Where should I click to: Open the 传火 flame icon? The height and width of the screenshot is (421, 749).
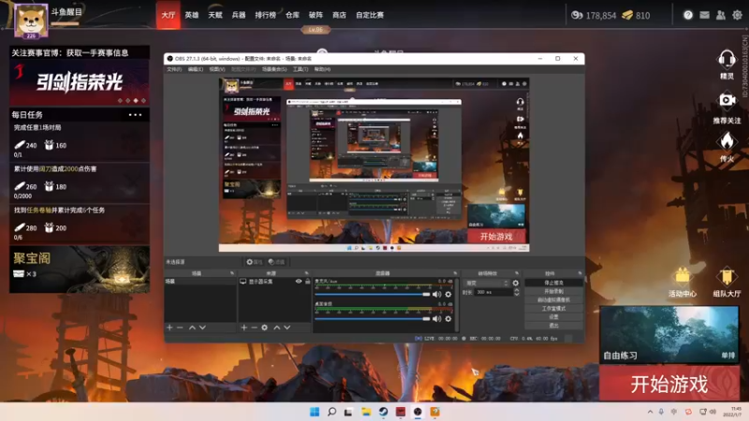tap(727, 141)
